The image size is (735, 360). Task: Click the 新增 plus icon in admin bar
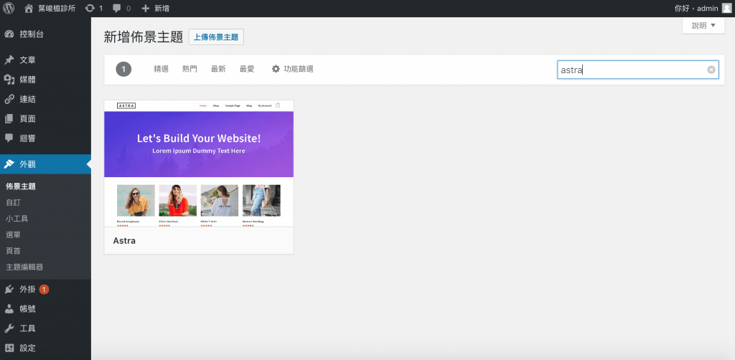click(146, 9)
